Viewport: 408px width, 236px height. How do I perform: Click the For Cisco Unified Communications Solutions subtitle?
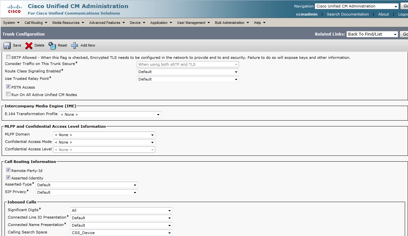point(74,13)
